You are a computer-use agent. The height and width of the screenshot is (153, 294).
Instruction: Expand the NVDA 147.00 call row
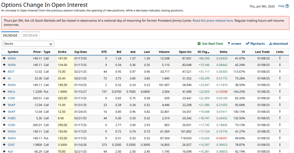pos(4,58)
